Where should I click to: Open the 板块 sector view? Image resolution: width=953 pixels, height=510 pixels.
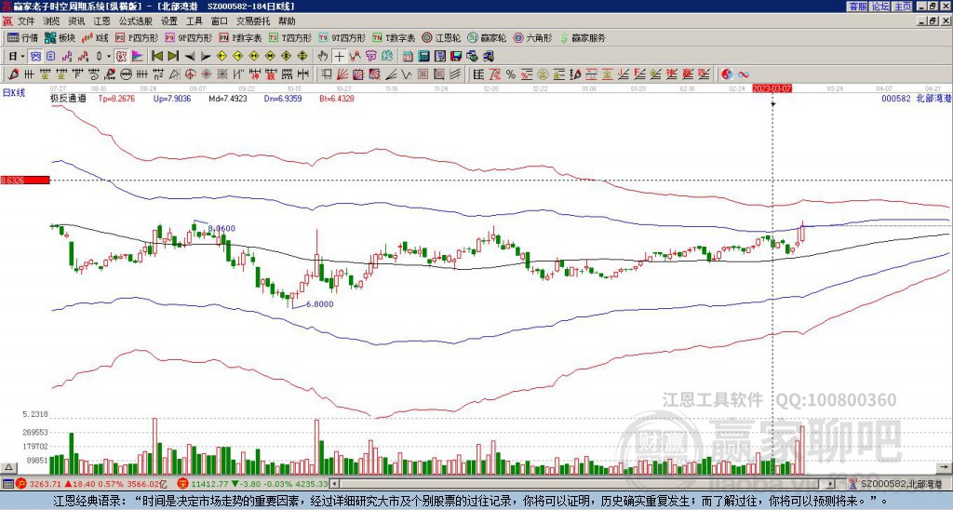point(60,38)
